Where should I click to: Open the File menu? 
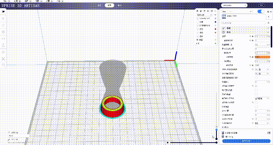coord(3,1)
